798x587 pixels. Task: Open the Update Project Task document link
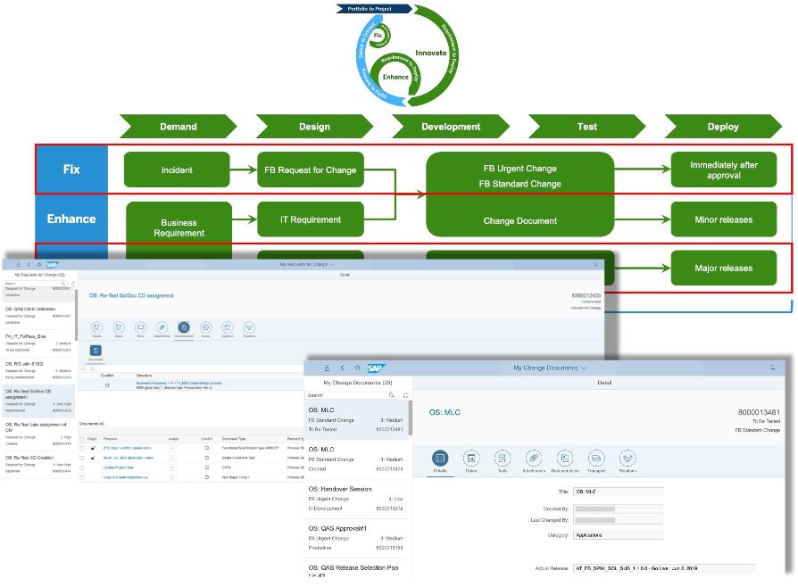(118, 467)
